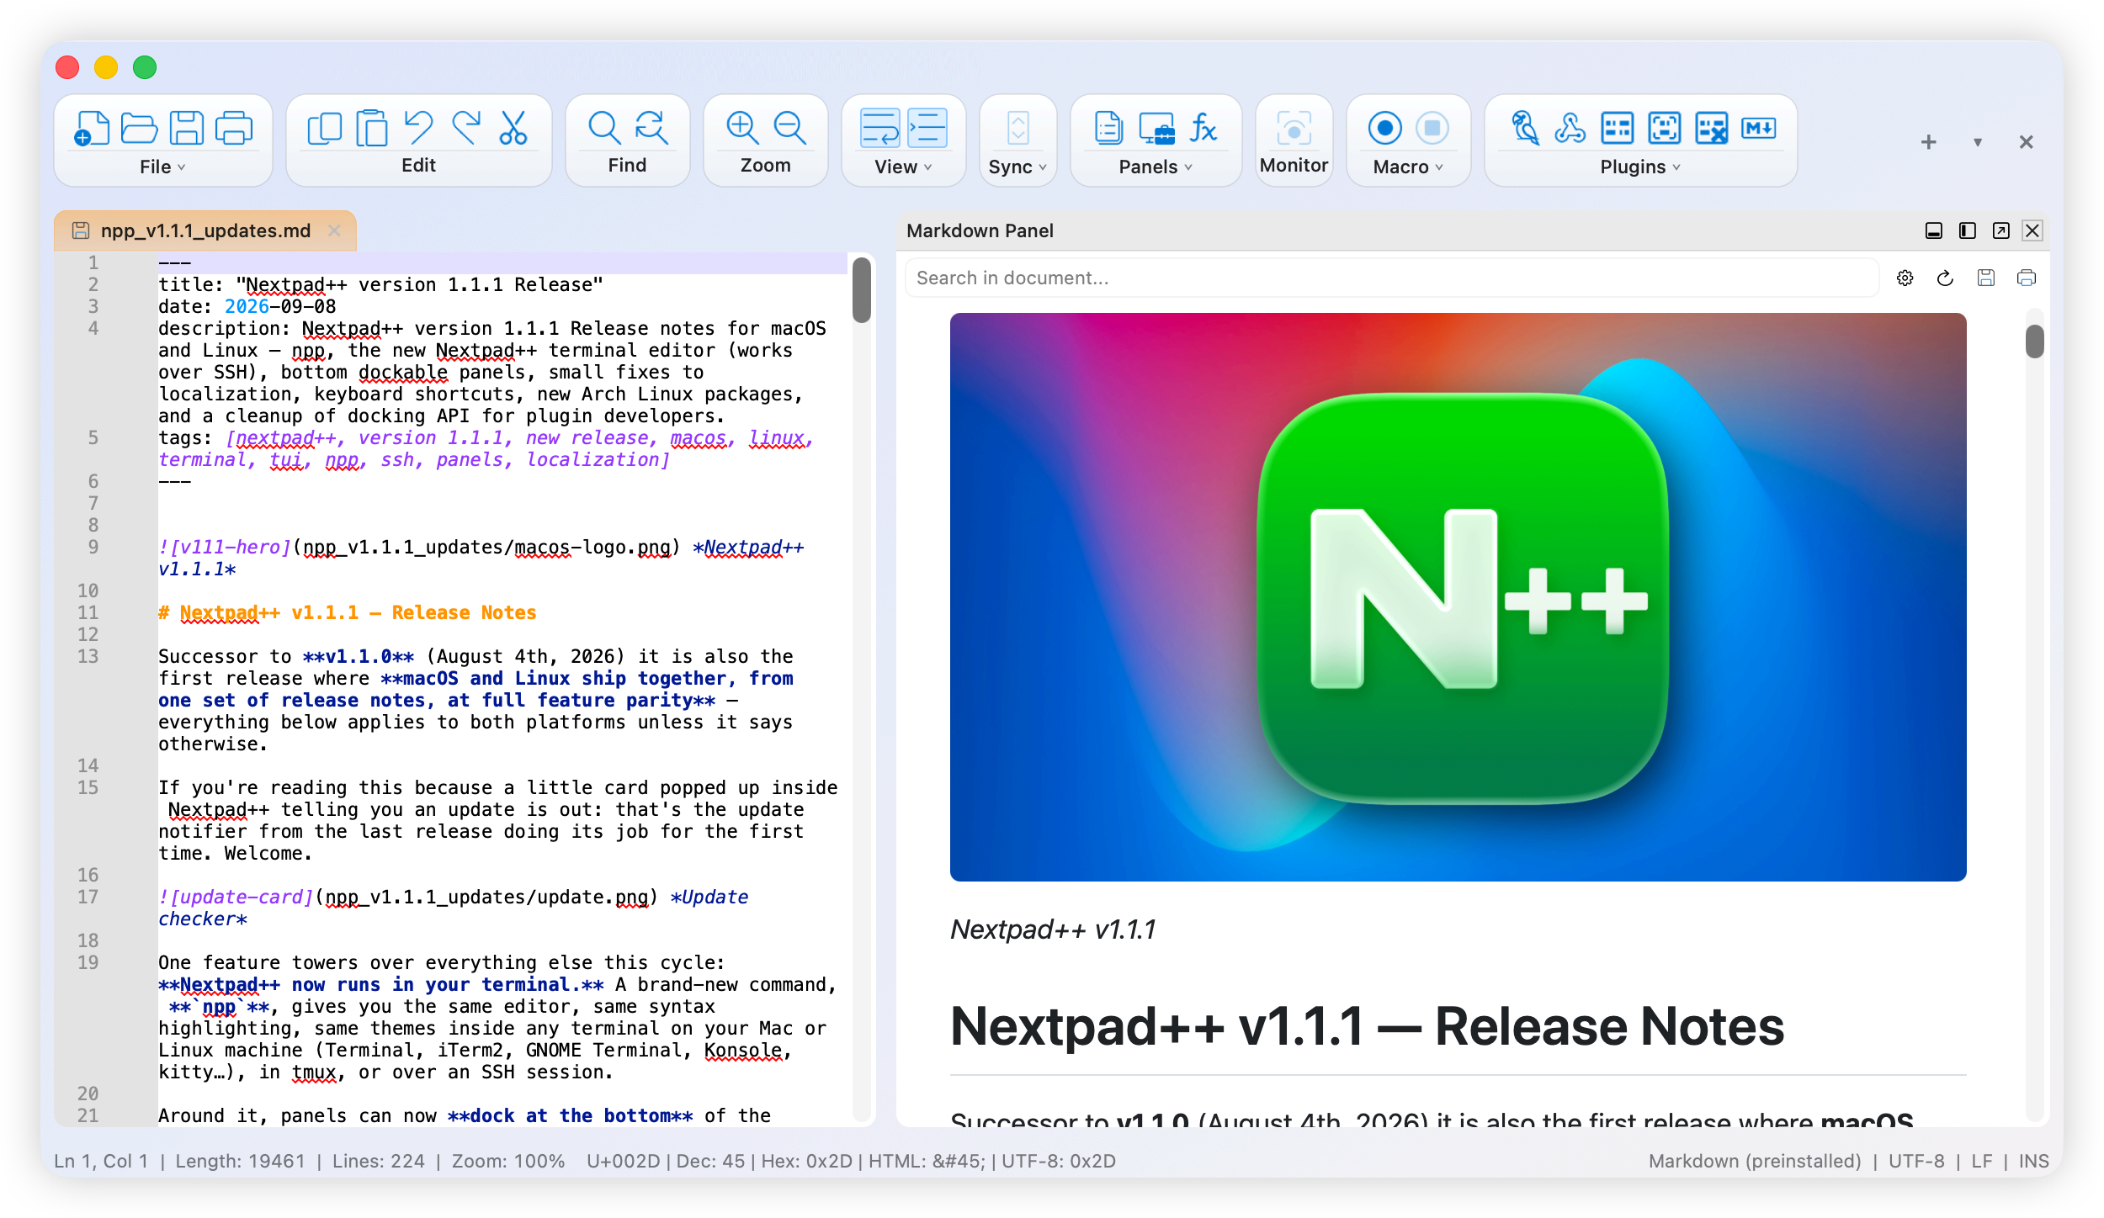The width and height of the screenshot is (2104, 1218).
Task: Open the function list fx panel
Action: 1203,129
